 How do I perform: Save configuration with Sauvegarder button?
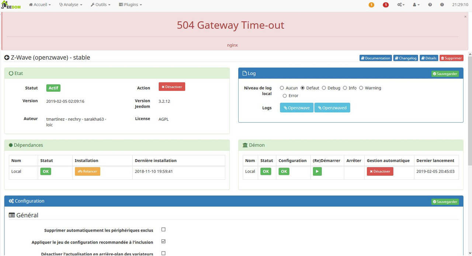[445, 201]
